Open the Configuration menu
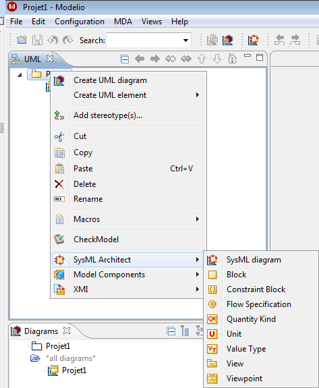319x388 pixels. click(80, 22)
